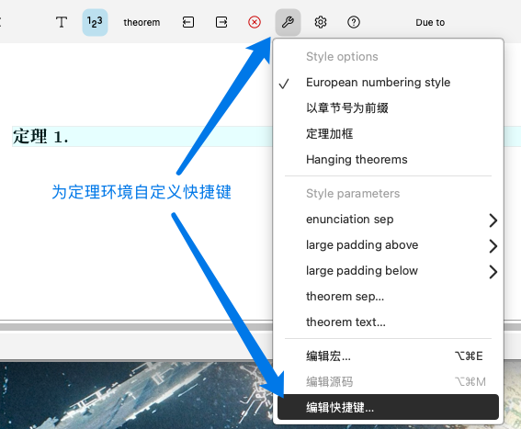The image size is (521, 429).
Task: Click the red remove environment icon
Action: point(255,22)
